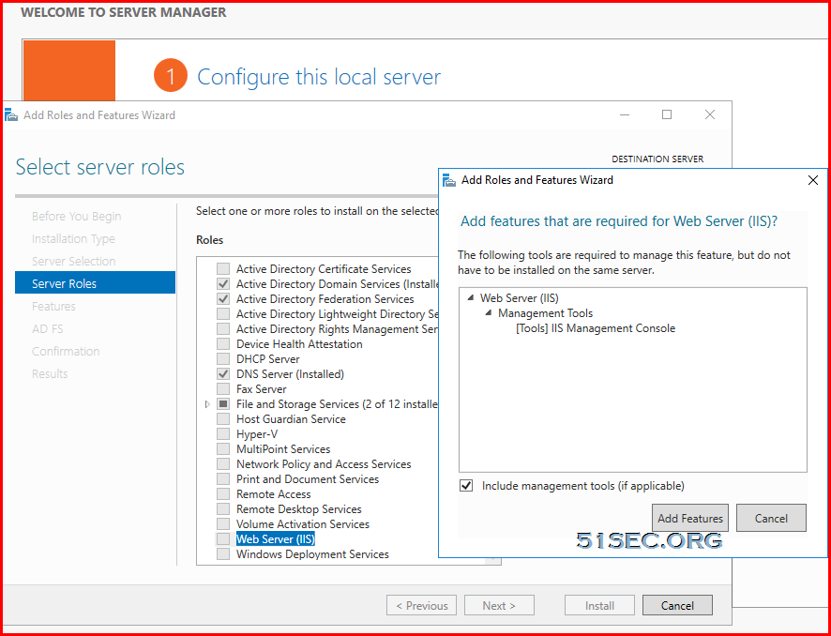Click the Select server roles heading

click(x=100, y=167)
